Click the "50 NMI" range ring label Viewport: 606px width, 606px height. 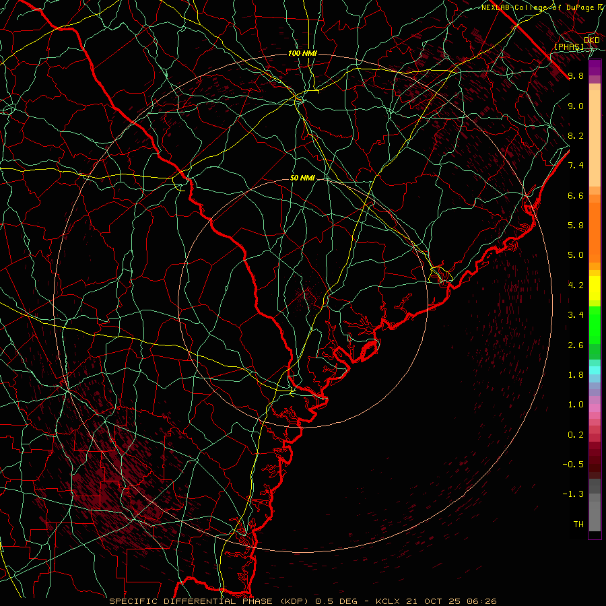point(302,178)
